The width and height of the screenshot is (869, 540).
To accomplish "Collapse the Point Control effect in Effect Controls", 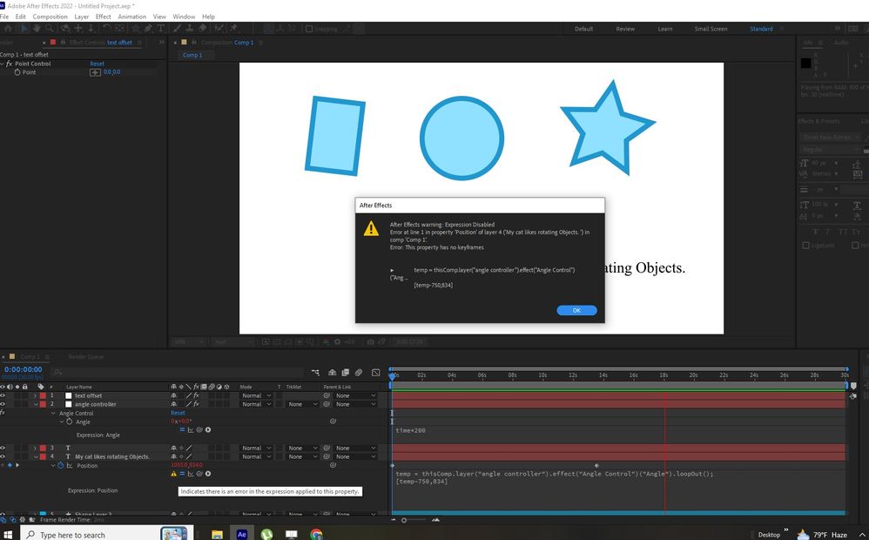I will pos(3,64).
